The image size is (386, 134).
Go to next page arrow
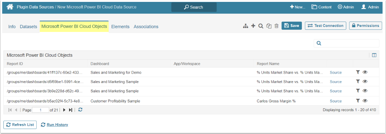[64, 110]
